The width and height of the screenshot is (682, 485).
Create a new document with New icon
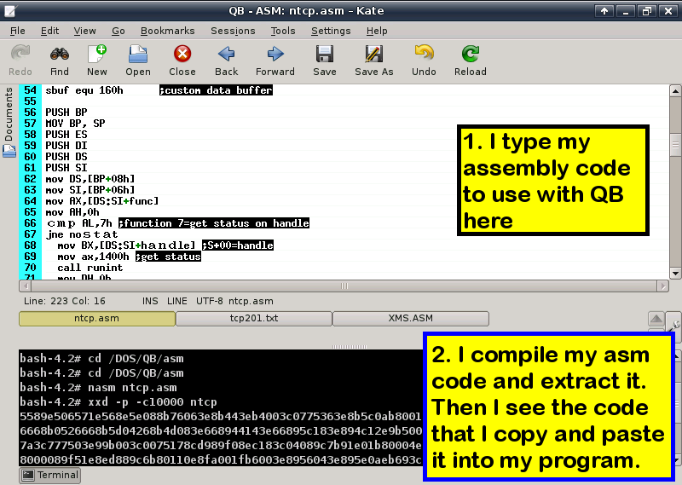coord(97,60)
